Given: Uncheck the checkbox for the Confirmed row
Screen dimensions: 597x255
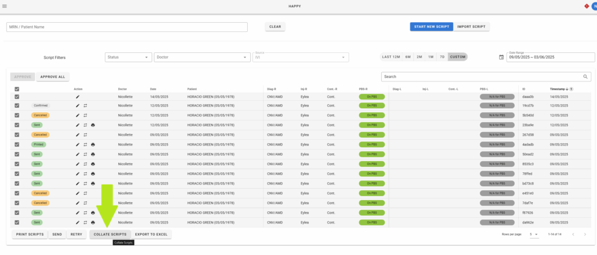Looking at the screenshot, I should click(17, 106).
